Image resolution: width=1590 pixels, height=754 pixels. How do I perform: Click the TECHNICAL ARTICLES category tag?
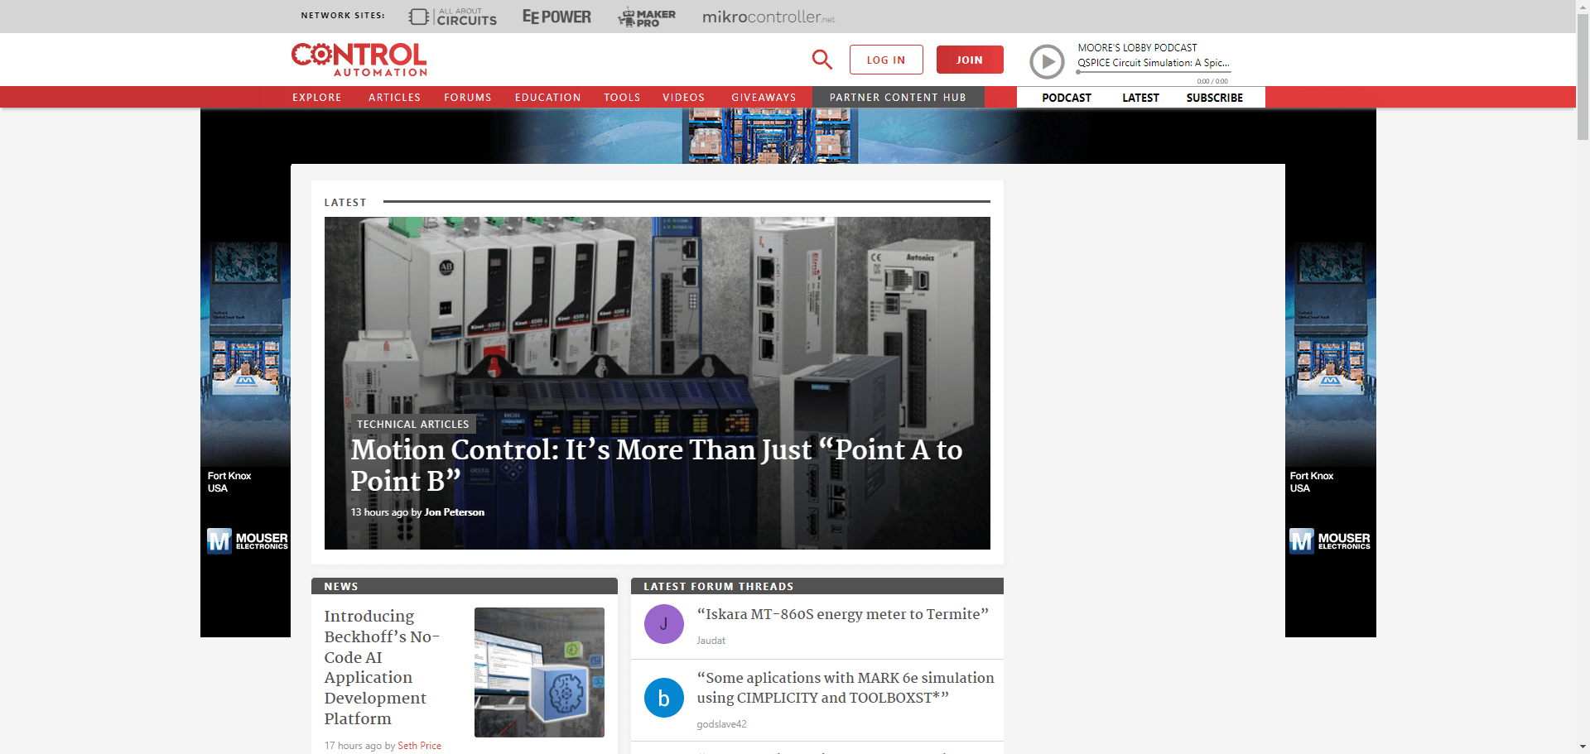pyautogui.click(x=412, y=424)
